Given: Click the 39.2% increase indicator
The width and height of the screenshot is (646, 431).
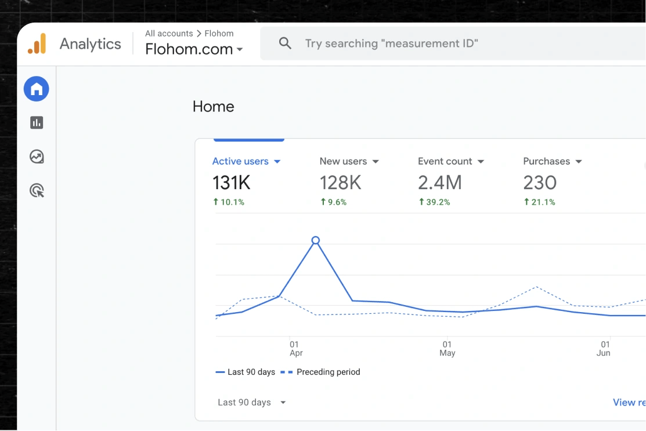Looking at the screenshot, I should pos(434,202).
